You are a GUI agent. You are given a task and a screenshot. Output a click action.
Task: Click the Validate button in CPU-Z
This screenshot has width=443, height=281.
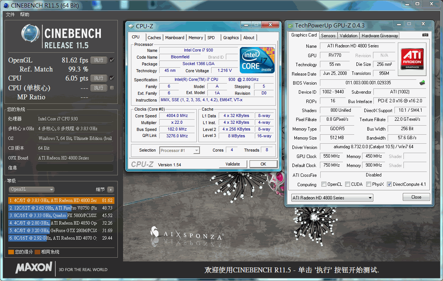[233, 164]
